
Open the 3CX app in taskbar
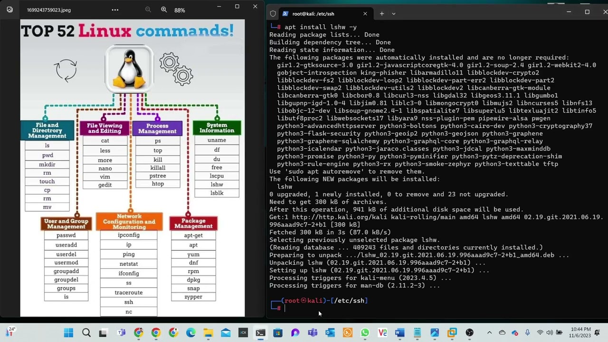tap(243, 332)
